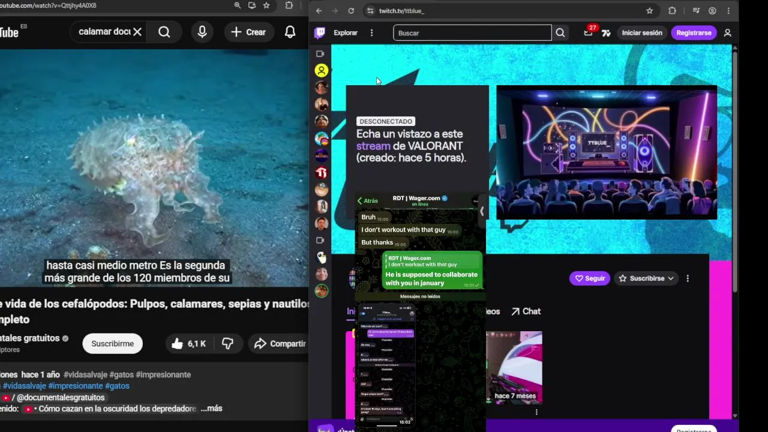Follow the channel with Seguir button

590,278
